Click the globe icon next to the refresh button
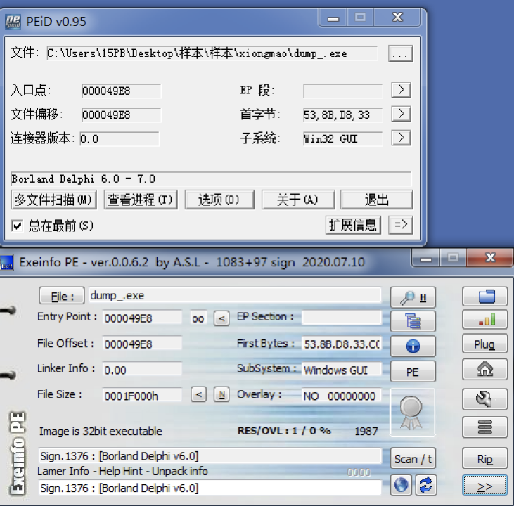The image size is (514, 506). click(x=401, y=486)
